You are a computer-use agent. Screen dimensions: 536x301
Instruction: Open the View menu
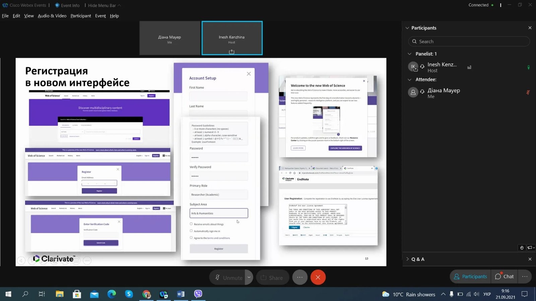(29, 16)
